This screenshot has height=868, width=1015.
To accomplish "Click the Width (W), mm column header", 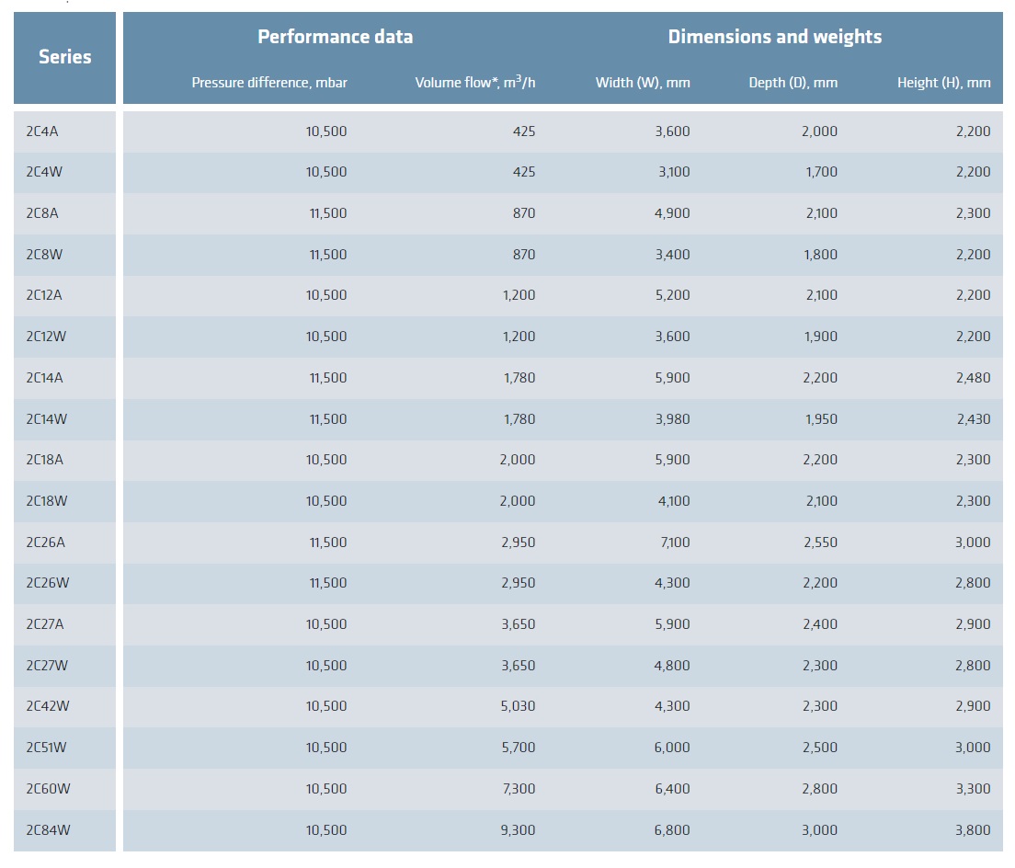I will tap(643, 83).
